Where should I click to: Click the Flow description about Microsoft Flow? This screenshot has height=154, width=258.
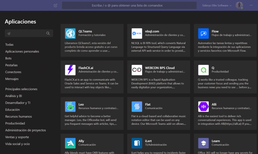(224, 47)
